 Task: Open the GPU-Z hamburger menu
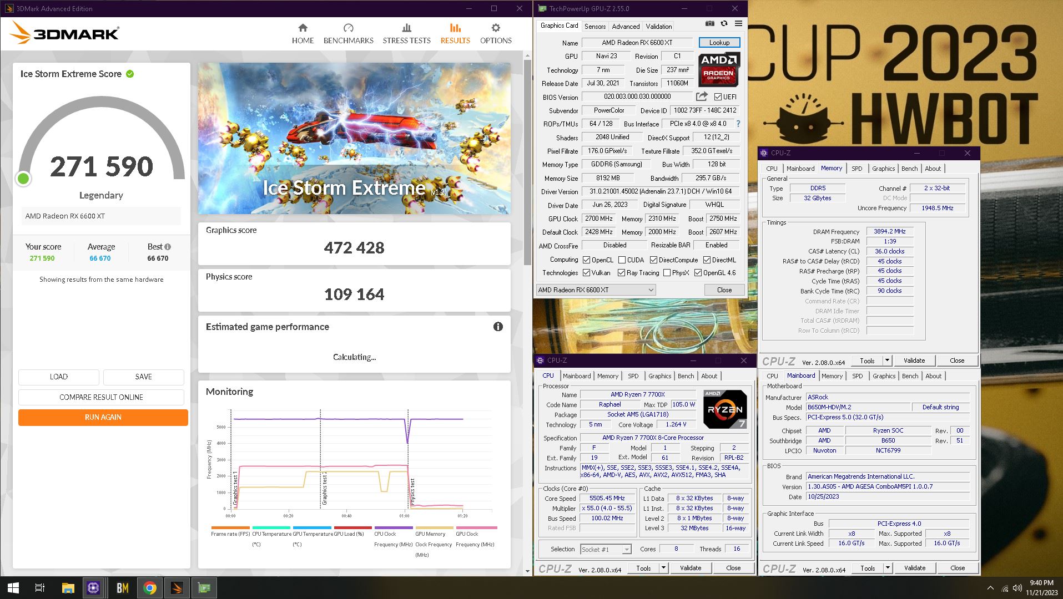(738, 23)
